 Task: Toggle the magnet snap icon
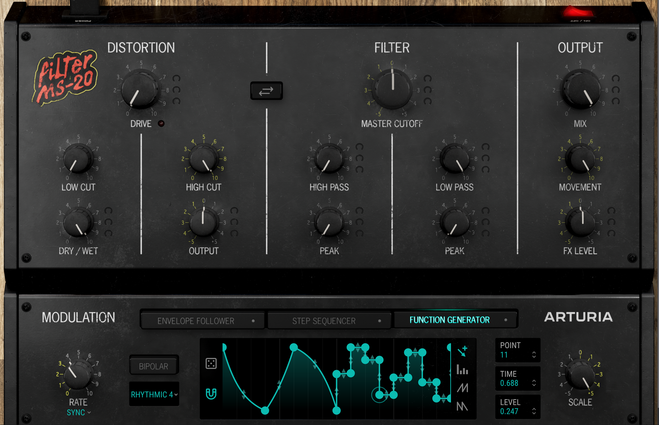[211, 395]
